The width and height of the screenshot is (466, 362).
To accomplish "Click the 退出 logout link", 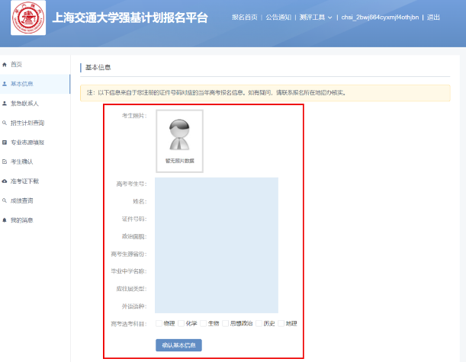I will (433, 17).
